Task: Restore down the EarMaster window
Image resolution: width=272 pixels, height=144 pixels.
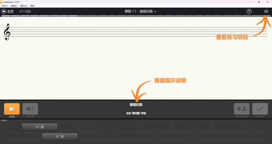Action: (259, 2)
